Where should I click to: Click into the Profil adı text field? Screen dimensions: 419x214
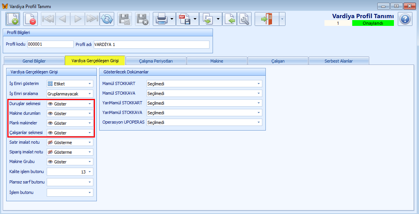pyautogui.click(x=151, y=44)
